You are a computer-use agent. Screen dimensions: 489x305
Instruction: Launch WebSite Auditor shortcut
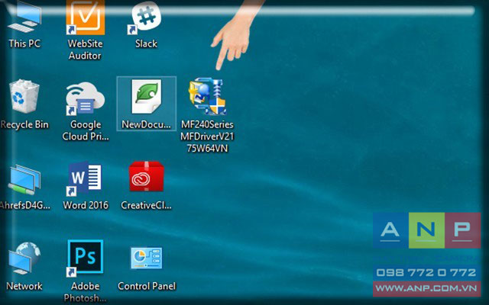point(85,17)
